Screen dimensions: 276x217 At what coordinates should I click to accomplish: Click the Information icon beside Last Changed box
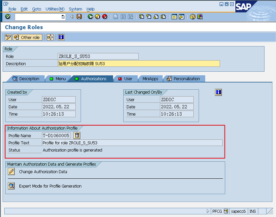(218, 92)
